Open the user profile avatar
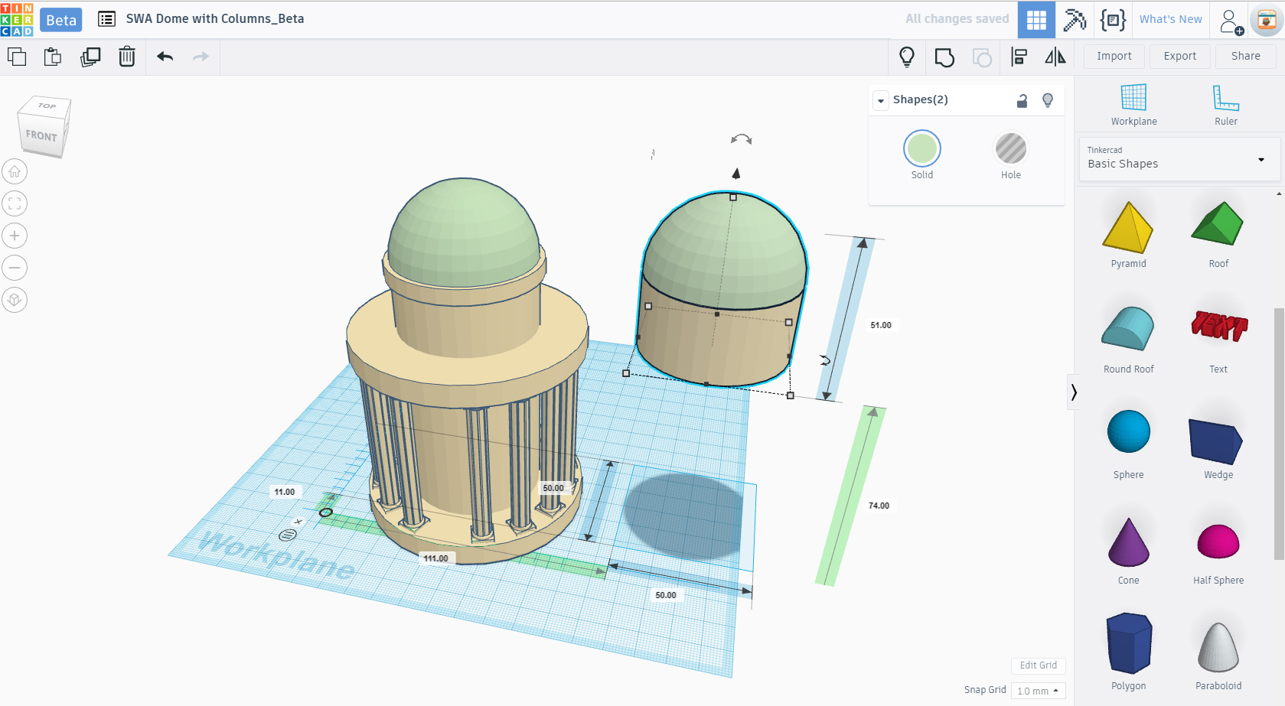The height and width of the screenshot is (706, 1285). pos(1267,21)
